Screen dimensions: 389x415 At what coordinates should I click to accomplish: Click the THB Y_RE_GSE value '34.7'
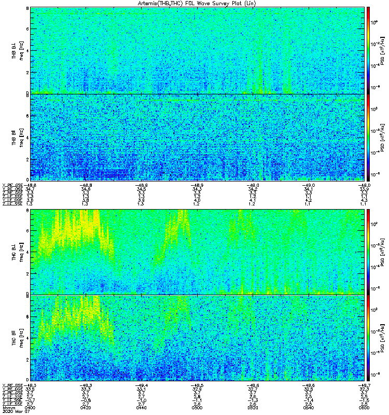[x=30, y=189]
